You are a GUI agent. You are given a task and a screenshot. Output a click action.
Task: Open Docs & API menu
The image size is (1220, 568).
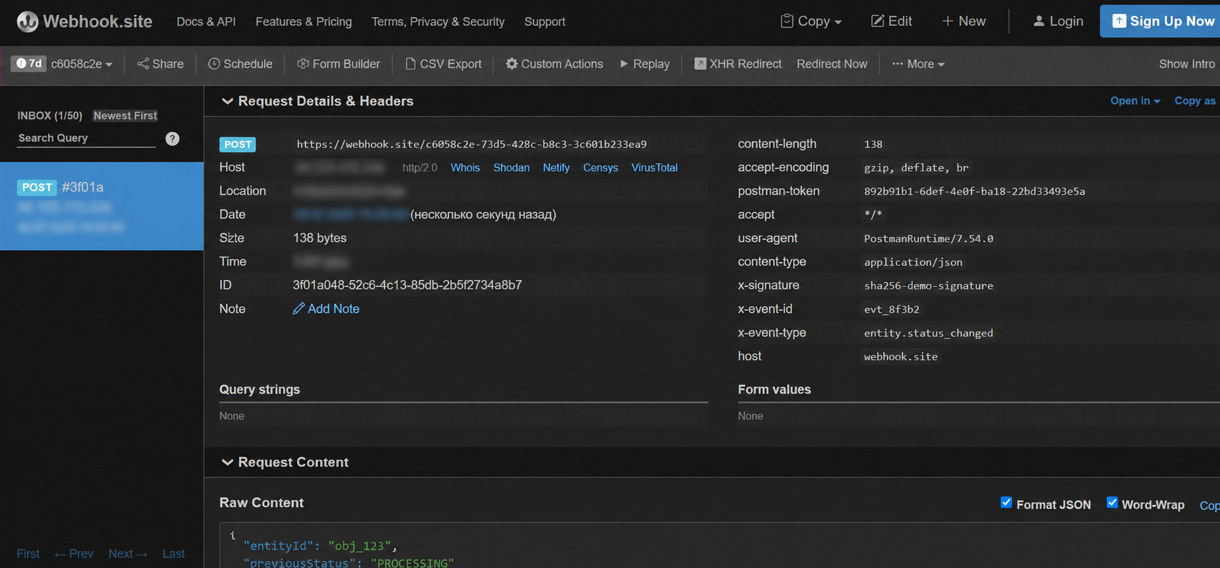[x=206, y=22]
